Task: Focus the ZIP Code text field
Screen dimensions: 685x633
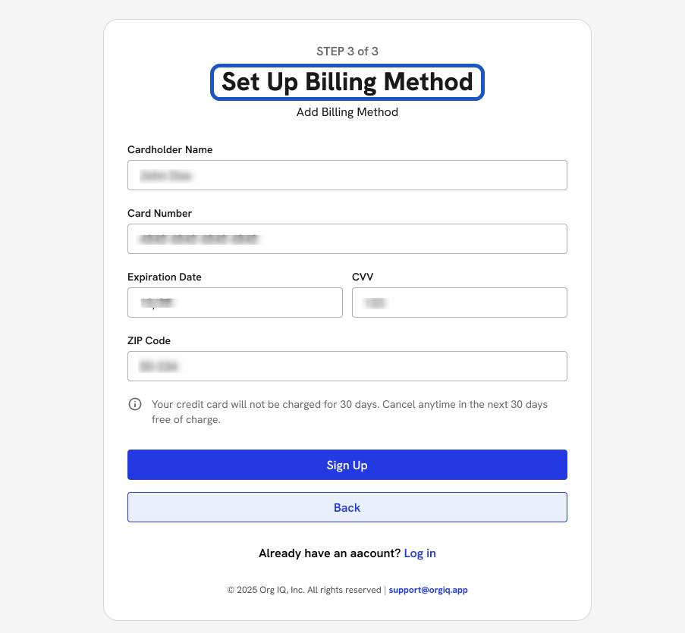Action: click(x=347, y=366)
